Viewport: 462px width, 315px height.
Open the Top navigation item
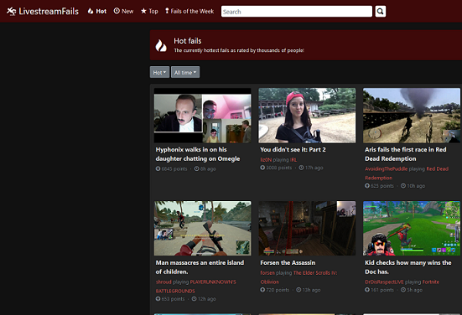click(149, 11)
